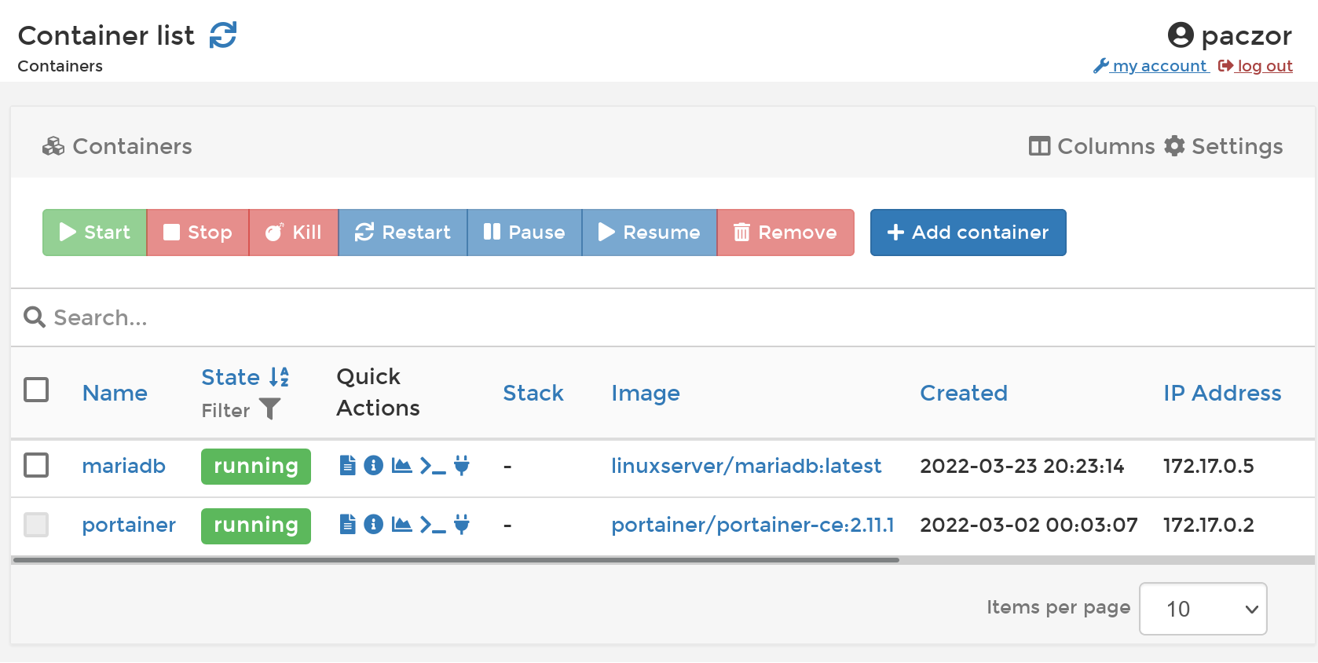
Task: Check the portainer row checkbox
Action: tap(36, 524)
